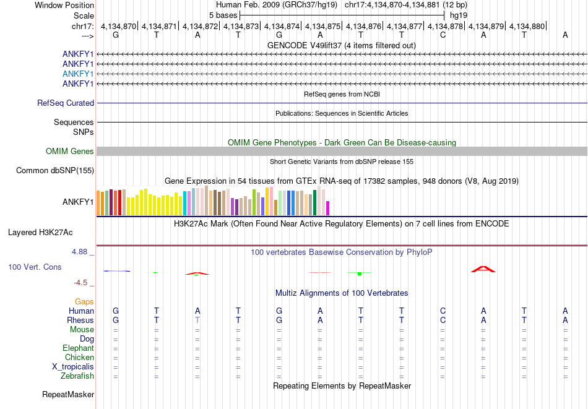Click 'OMIM Gene Phenotypes' green track title
The image size is (588, 409).
(342, 142)
